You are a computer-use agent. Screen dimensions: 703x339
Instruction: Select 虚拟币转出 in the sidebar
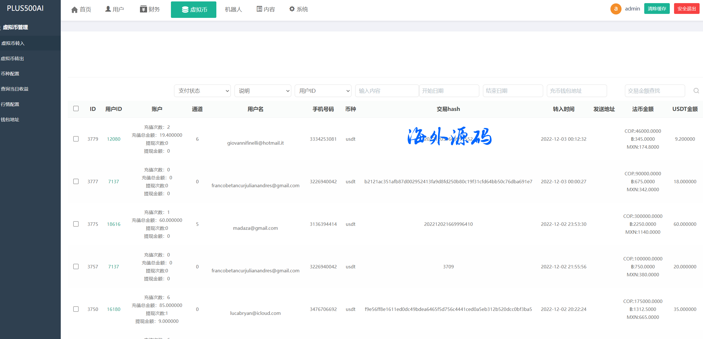click(x=12, y=58)
